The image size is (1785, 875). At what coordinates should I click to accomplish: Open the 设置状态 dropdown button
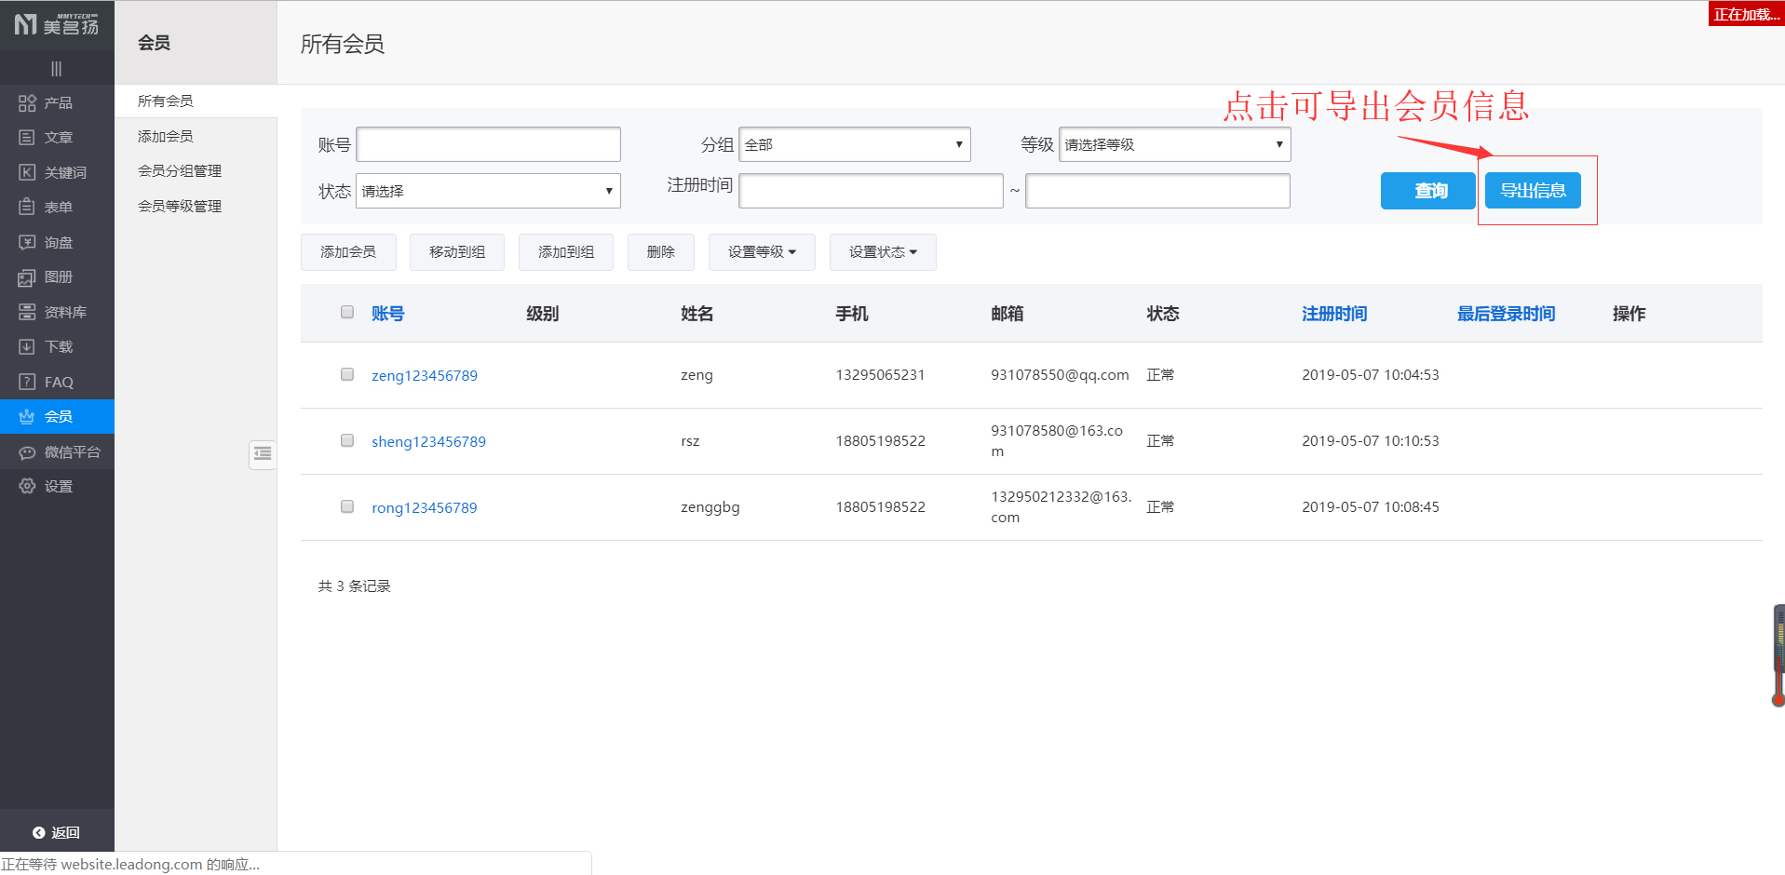[x=882, y=252]
